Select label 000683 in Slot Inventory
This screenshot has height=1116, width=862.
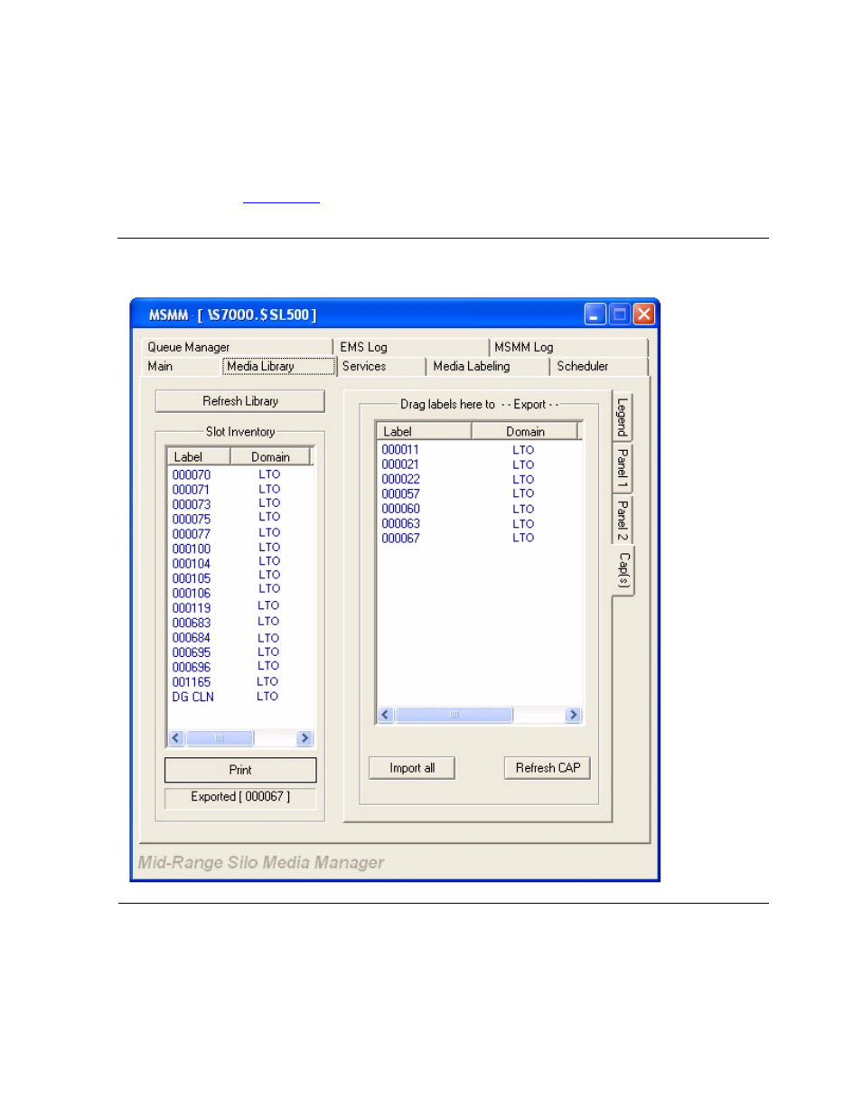[x=192, y=623]
